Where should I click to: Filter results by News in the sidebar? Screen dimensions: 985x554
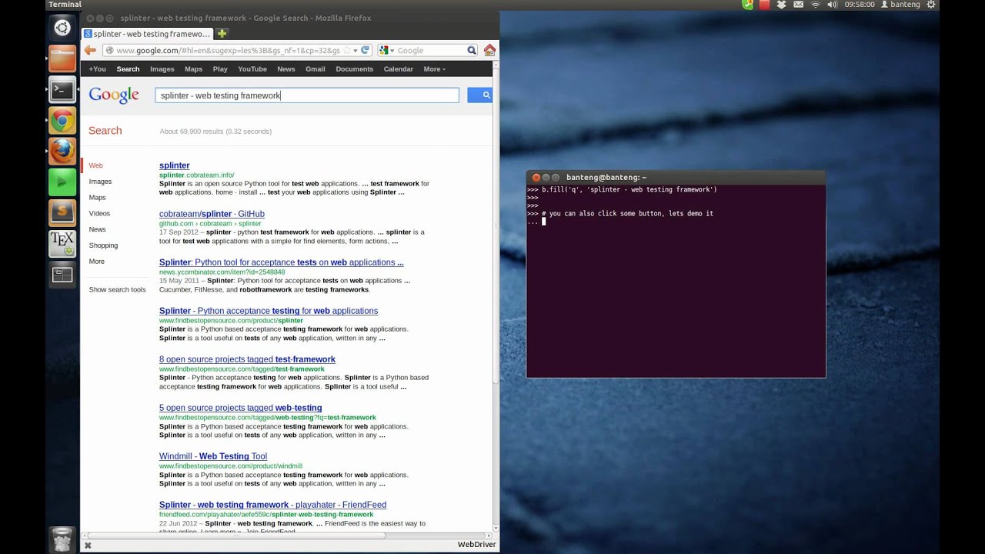[x=97, y=229]
